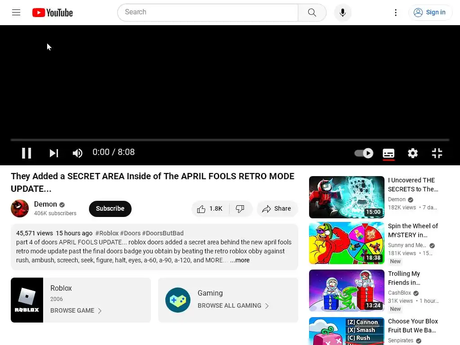Image resolution: width=460 pixels, height=345 pixels.
Task: Open the #Roblox hashtag
Action: click(107, 233)
